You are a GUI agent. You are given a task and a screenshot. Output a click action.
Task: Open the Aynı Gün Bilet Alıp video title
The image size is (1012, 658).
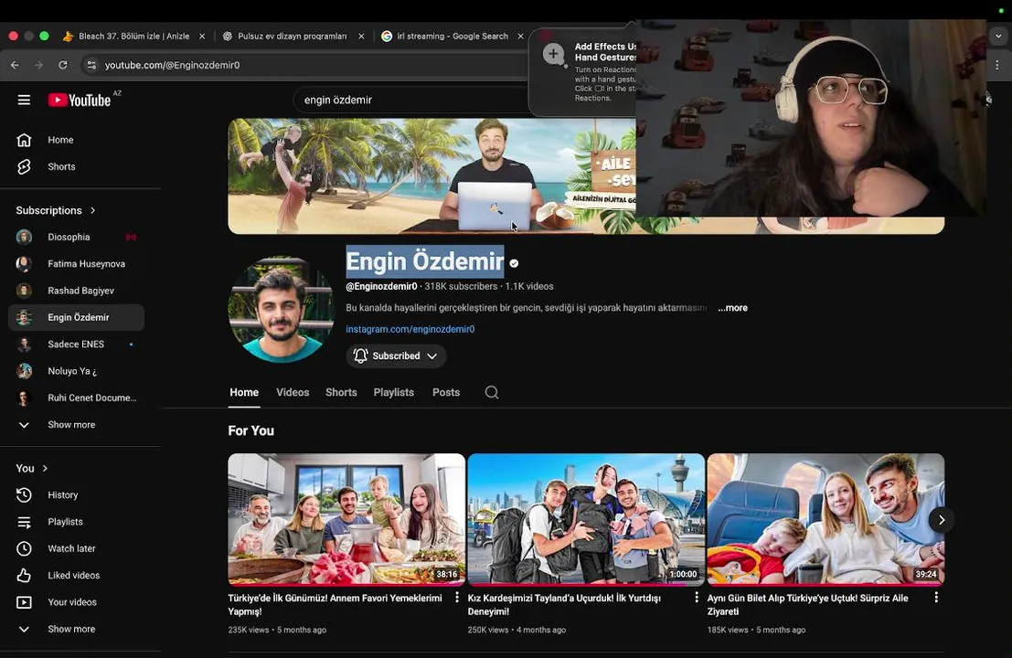807,604
